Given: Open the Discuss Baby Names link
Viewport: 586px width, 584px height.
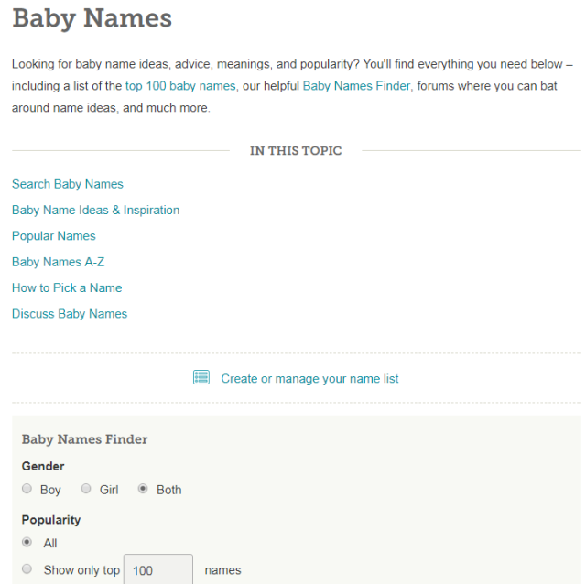Looking at the screenshot, I should pyautogui.click(x=70, y=313).
